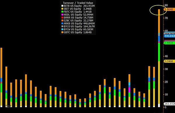Click the white BITB segment of the tallest bar
Viewport: 175px width, 113px height.
159,105
